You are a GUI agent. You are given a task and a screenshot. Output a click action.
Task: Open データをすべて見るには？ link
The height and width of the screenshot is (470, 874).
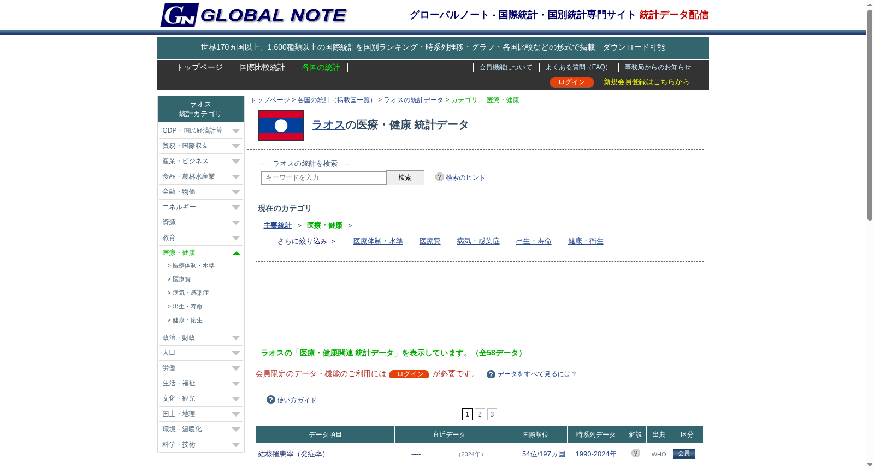pyautogui.click(x=537, y=374)
